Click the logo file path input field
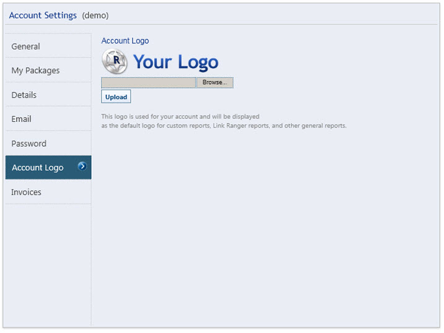444x333 pixels. (149, 82)
